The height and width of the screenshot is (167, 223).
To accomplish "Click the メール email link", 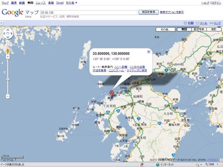I will (203, 23).
